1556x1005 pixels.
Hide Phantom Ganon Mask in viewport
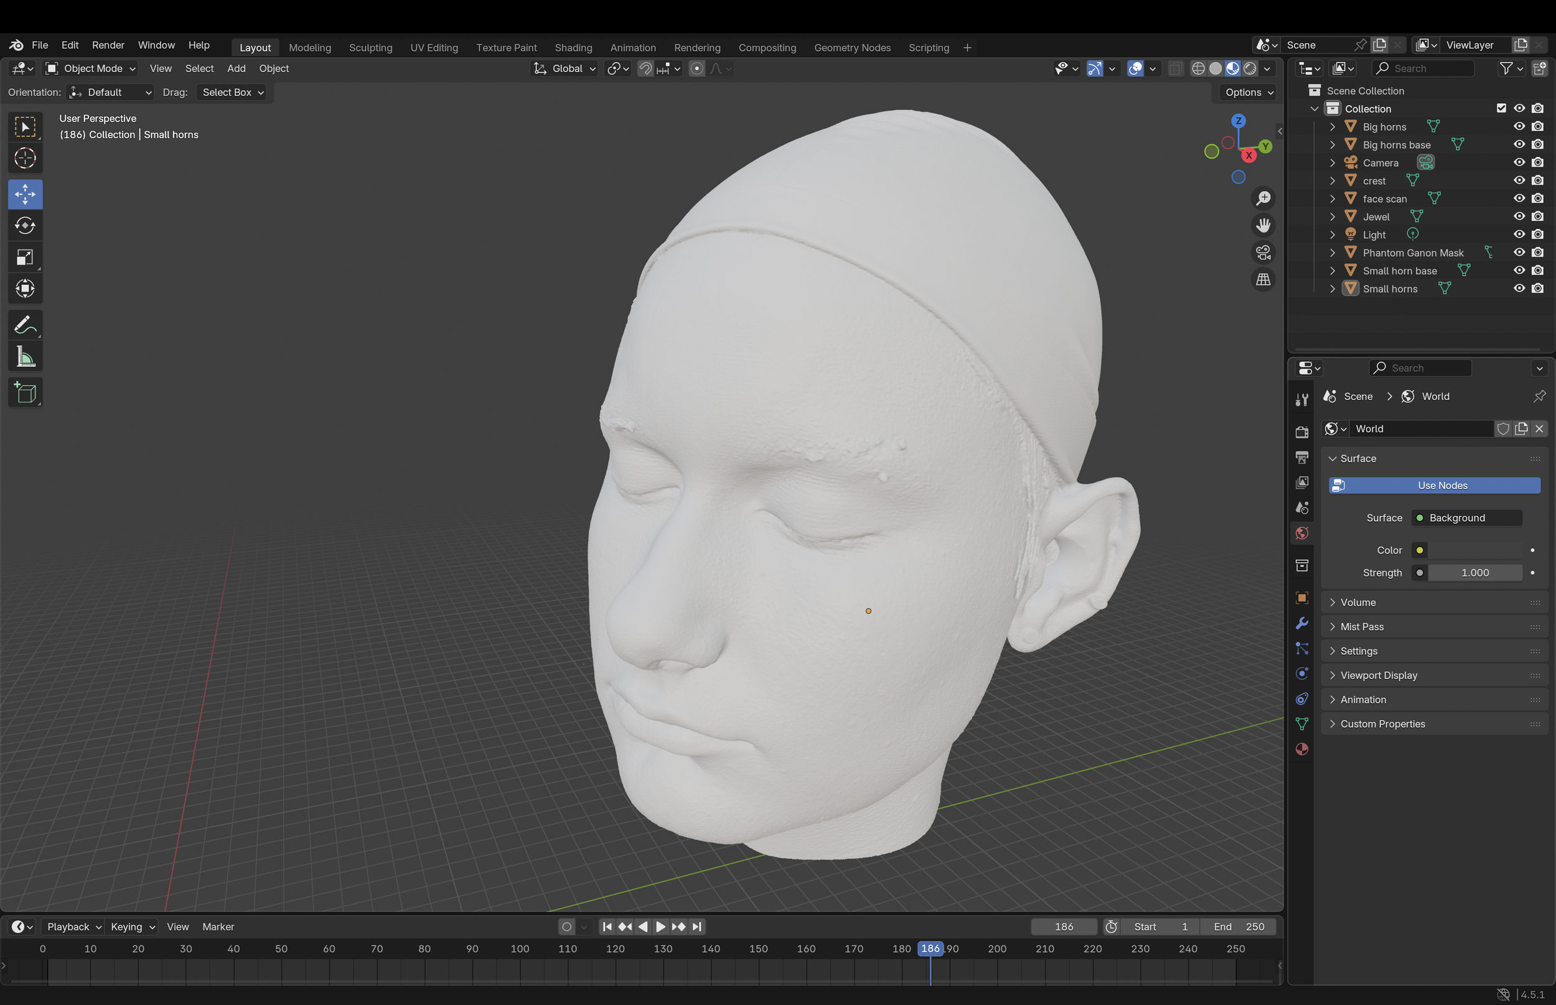(1519, 252)
